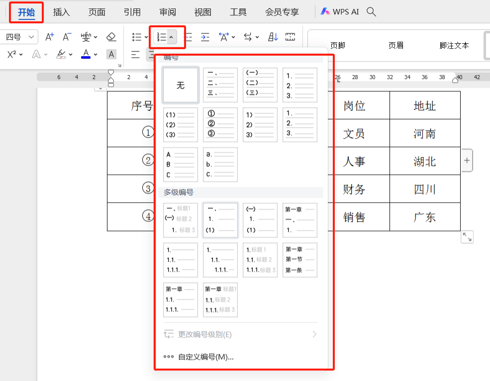Select the 一、二、三、 numbering style

click(220, 85)
